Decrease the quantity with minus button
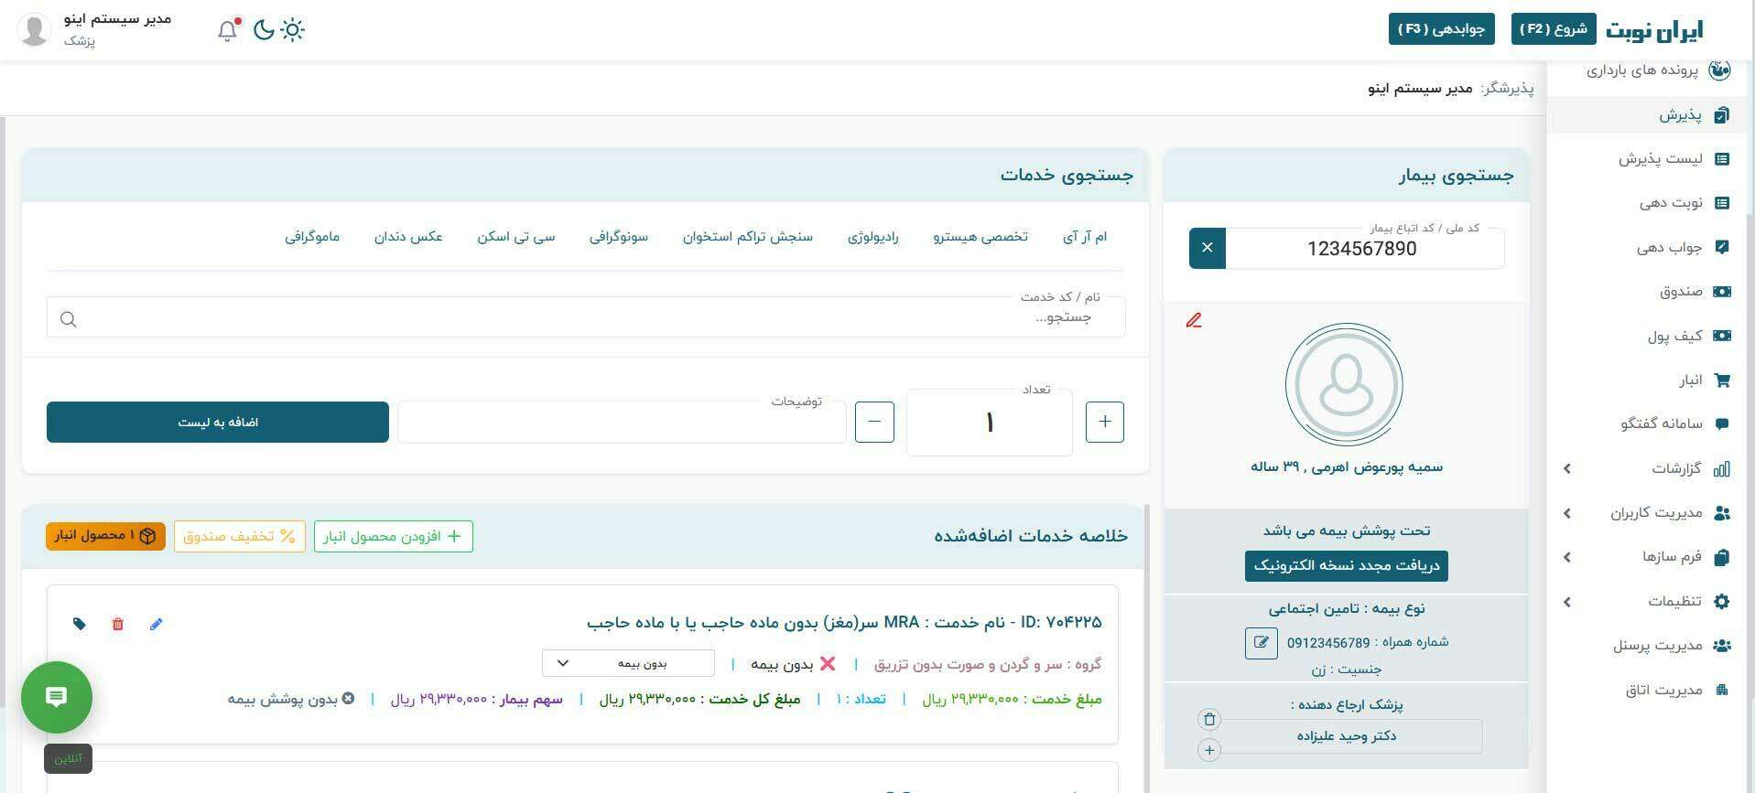Screen dimensions: 1755x793 (x=874, y=422)
